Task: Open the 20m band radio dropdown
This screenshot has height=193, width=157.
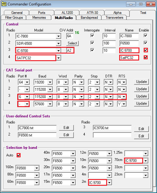Action: coord(73,168)
